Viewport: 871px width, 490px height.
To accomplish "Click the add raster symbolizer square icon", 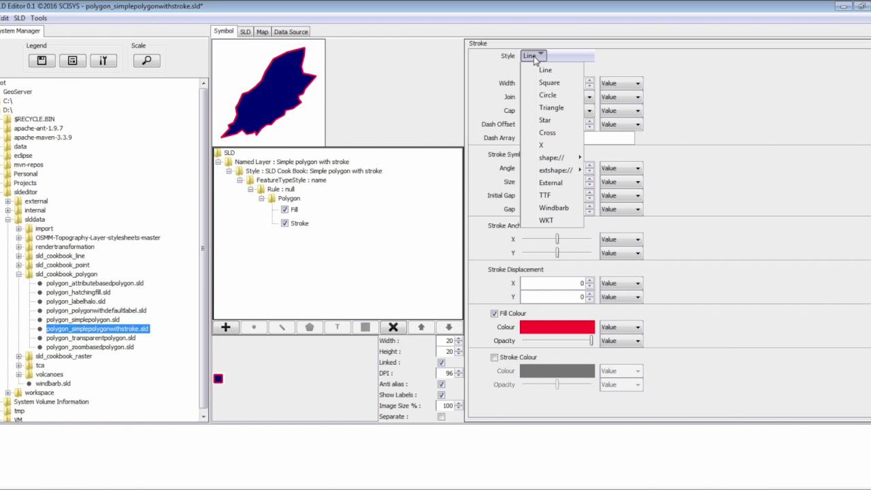I will point(365,327).
